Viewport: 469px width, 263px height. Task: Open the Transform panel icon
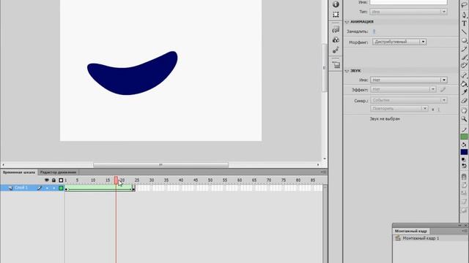tap(336, 15)
